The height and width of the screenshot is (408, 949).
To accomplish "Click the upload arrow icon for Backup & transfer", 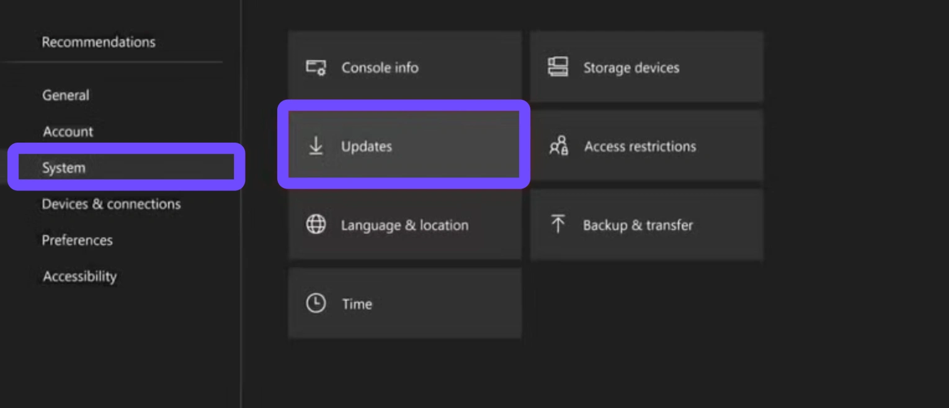I will (558, 224).
